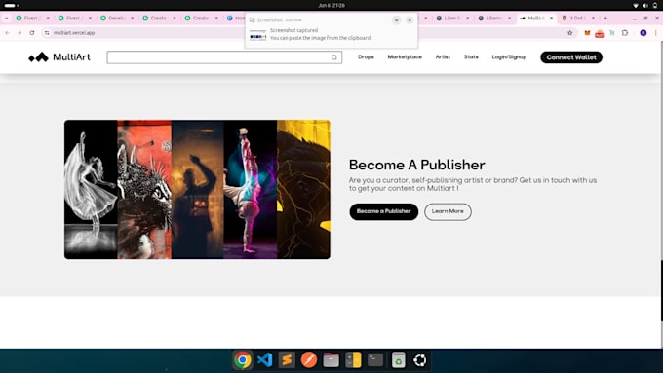Click the volume icon in the system tray
Screen dimensions: 663x373
pyautogui.click(x=645, y=6)
